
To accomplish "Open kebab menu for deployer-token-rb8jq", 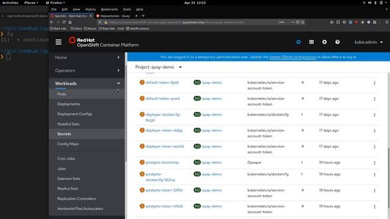I will [374, 131].
